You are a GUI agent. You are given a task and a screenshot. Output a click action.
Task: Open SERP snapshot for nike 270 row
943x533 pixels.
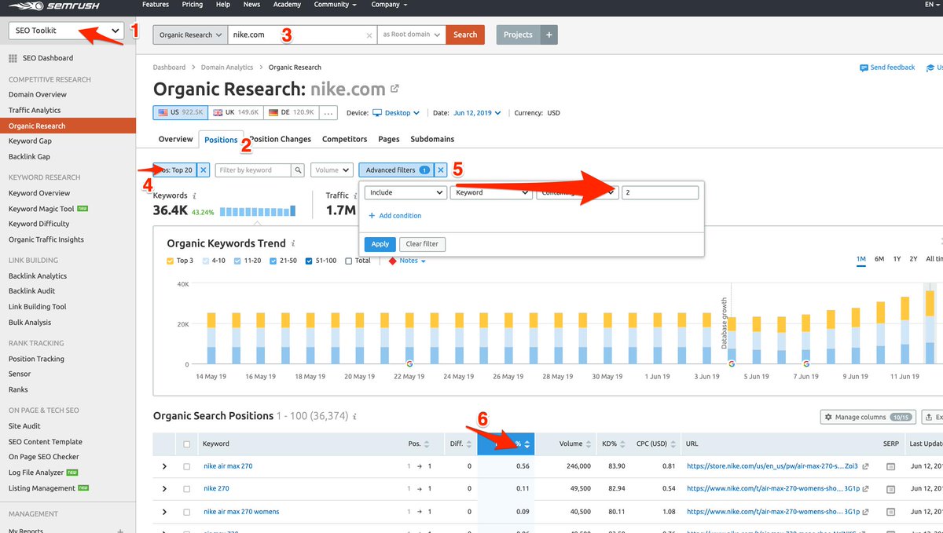890,488
